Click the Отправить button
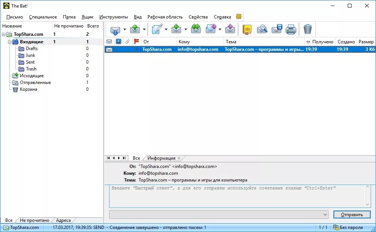The height and width of the screenshot is (232, 376). point(352,214)
